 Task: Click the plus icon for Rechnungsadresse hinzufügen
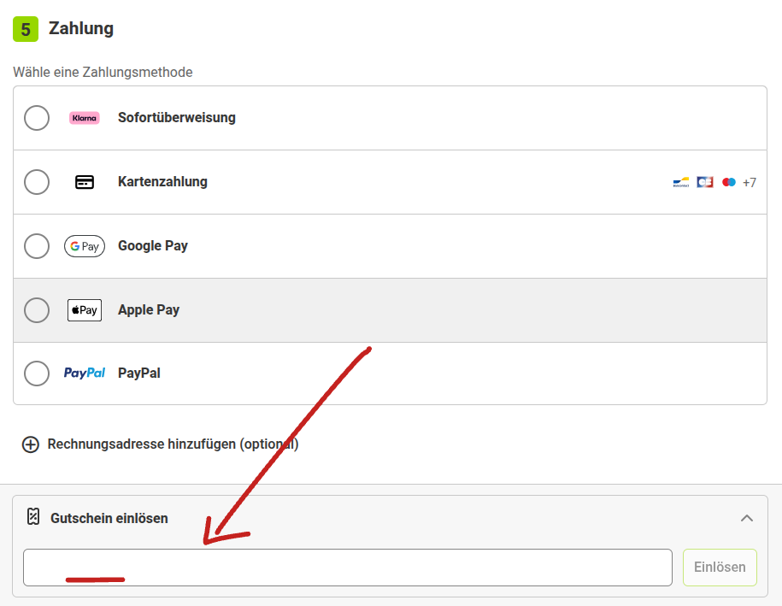coord(30,444)
